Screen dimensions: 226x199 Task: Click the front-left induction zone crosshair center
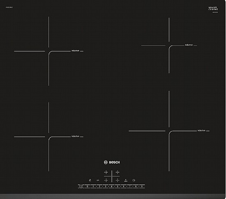click(48, 137)
